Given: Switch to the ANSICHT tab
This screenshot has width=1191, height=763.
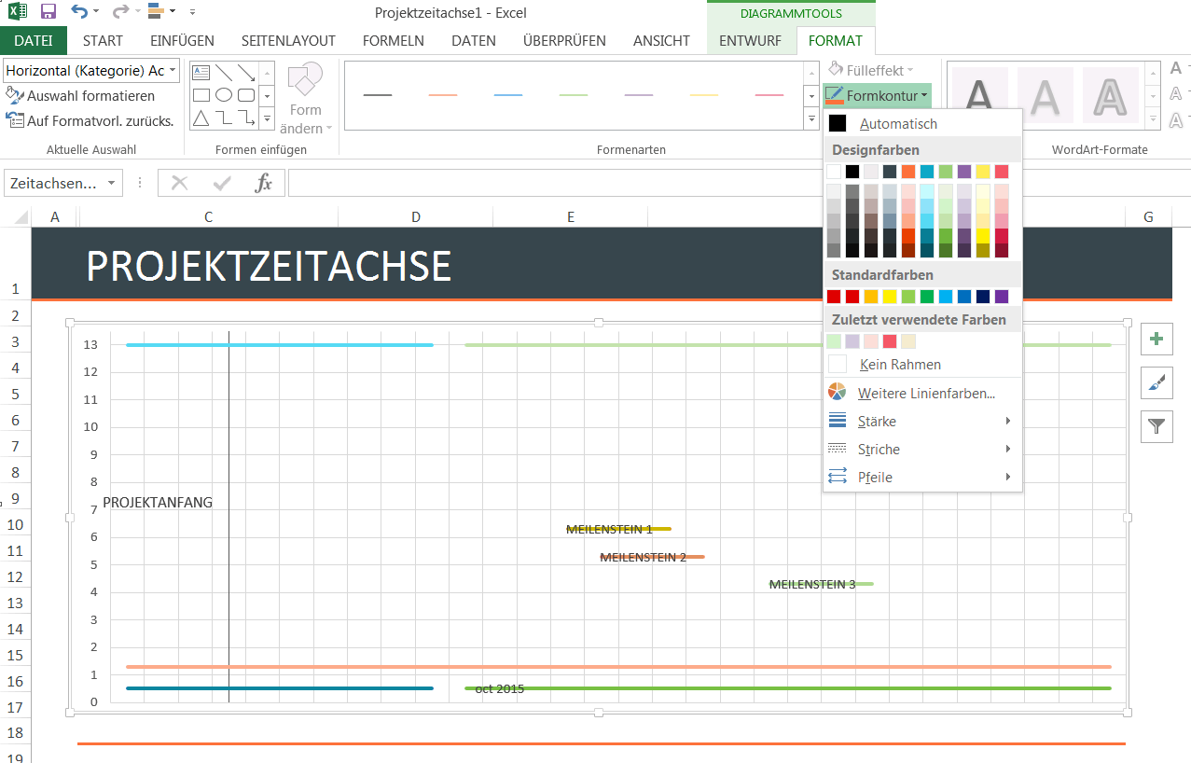Looking at the screenshot, I should (x=661, y=41).
